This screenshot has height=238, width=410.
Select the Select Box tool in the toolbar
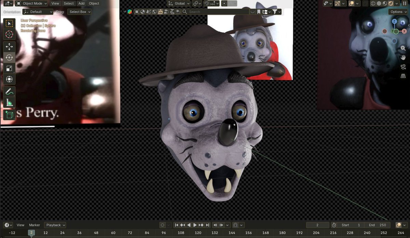coord(9,23)
